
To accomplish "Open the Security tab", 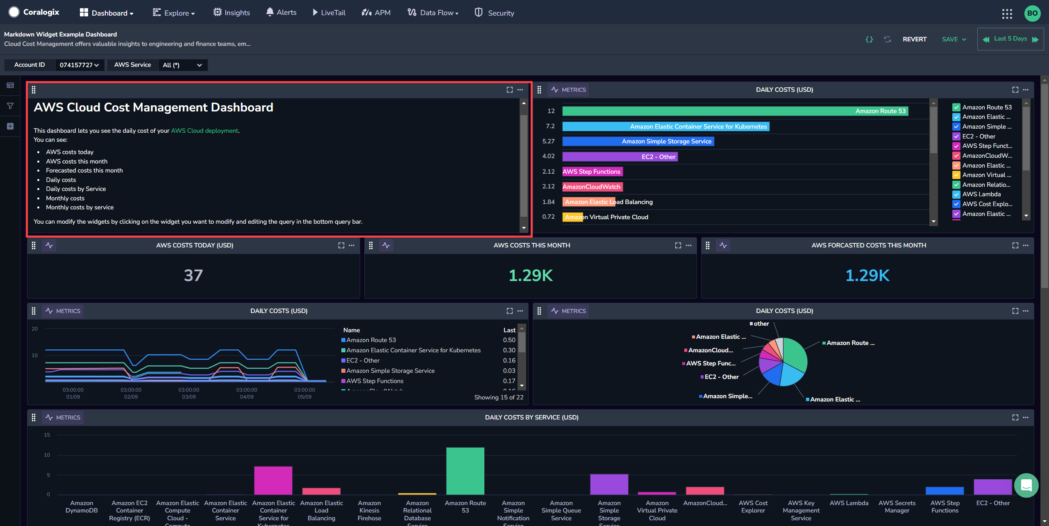I will 494,13.
